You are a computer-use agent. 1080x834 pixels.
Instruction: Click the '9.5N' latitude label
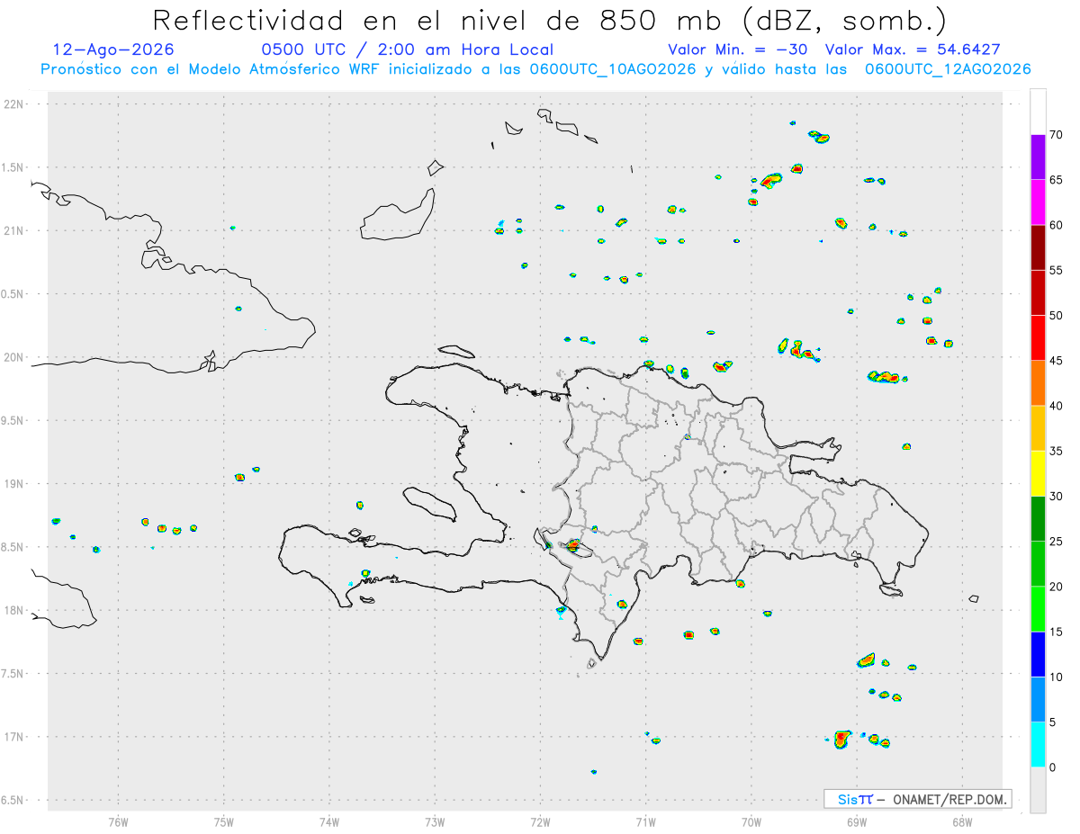coord(13,420)
